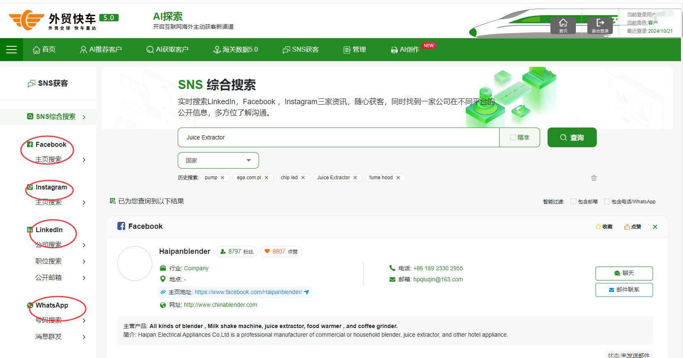Remove 'Juice Extractor' history tag
Screen dimensions: 683x358
click(355, 178)
